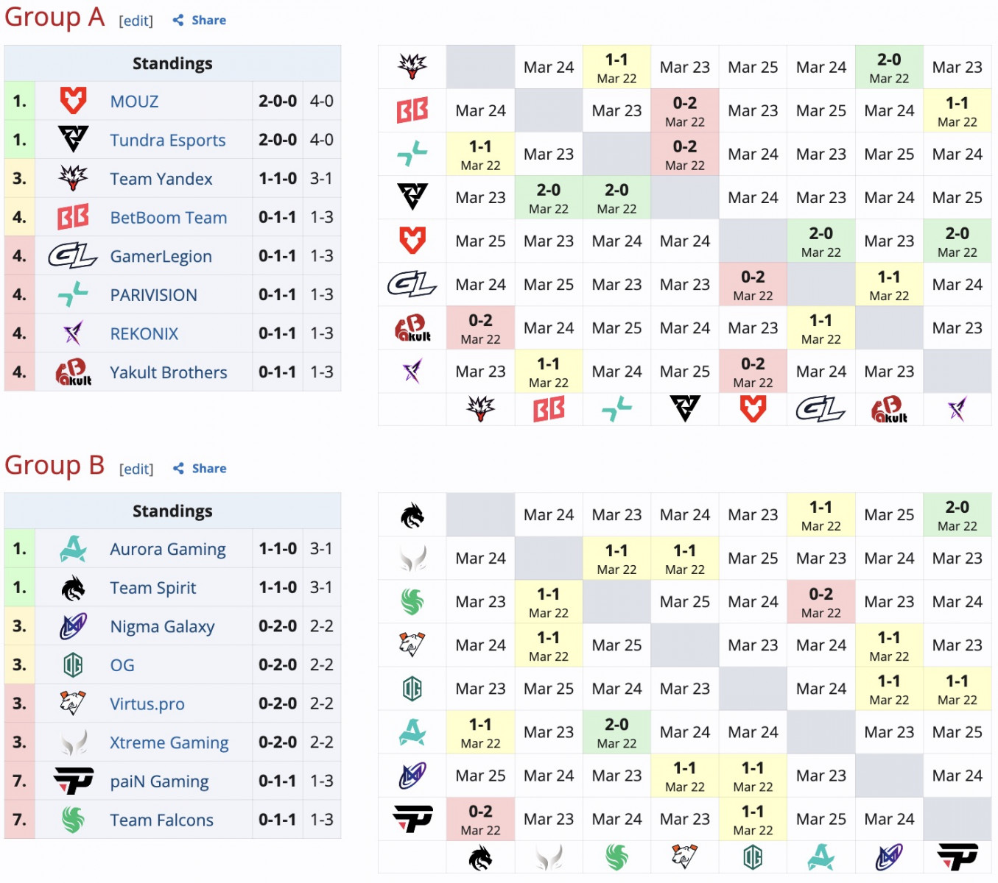Click the Nigma Galaxy logo in the standings
Screen dimensions: 998x883
click(x=73, y=626)
